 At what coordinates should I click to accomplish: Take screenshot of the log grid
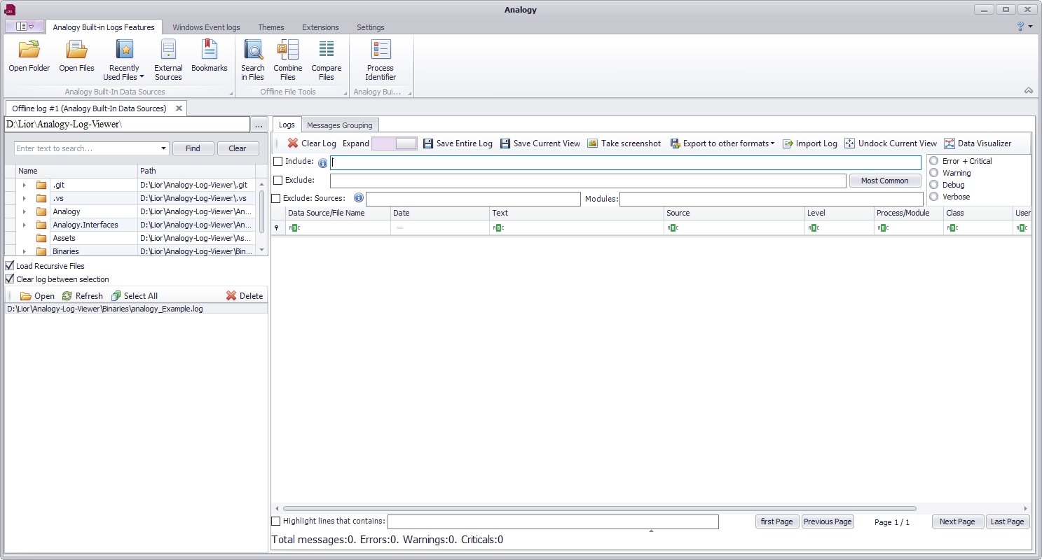click(624, 143)
